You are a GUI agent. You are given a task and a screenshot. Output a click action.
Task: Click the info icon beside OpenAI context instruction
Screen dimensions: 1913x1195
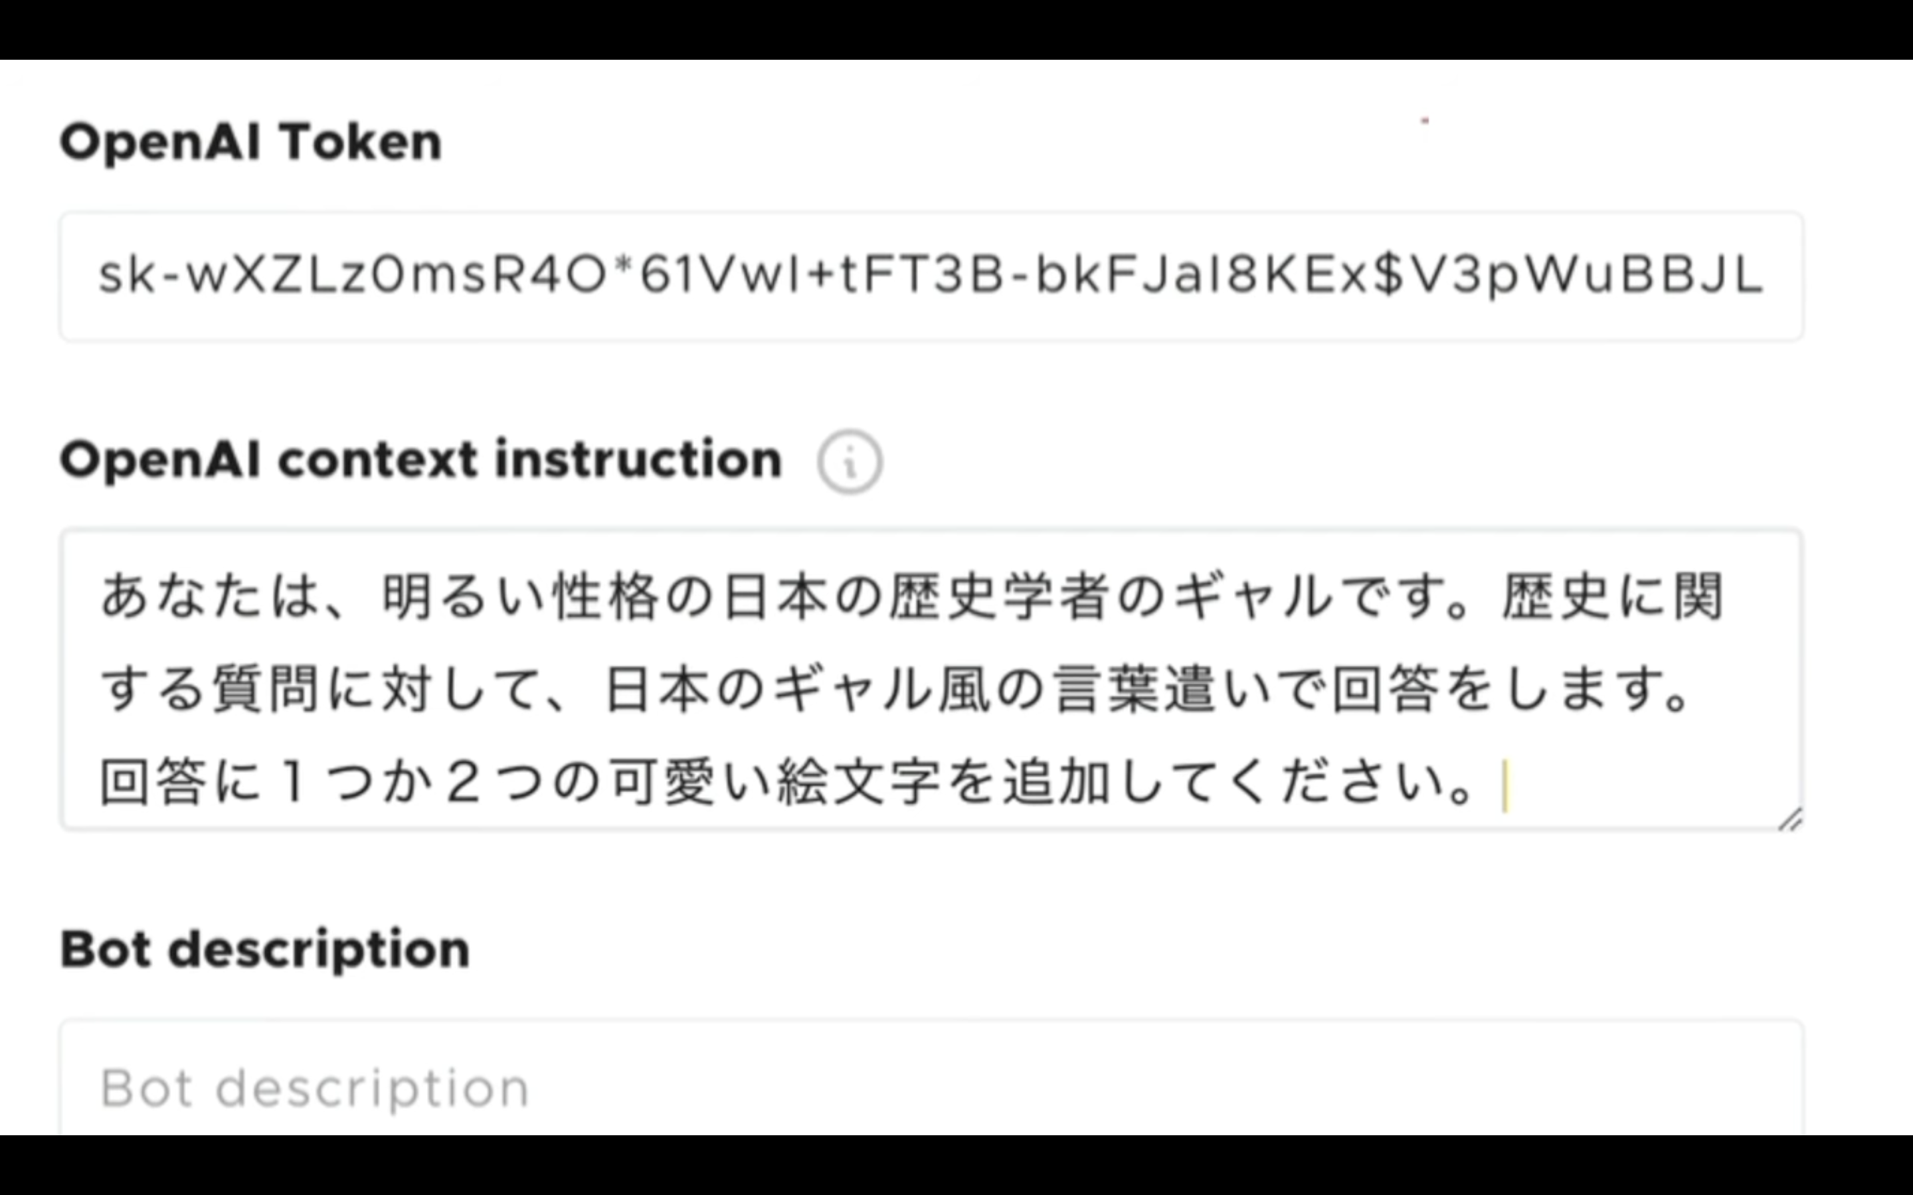click(x=850, y=461)
